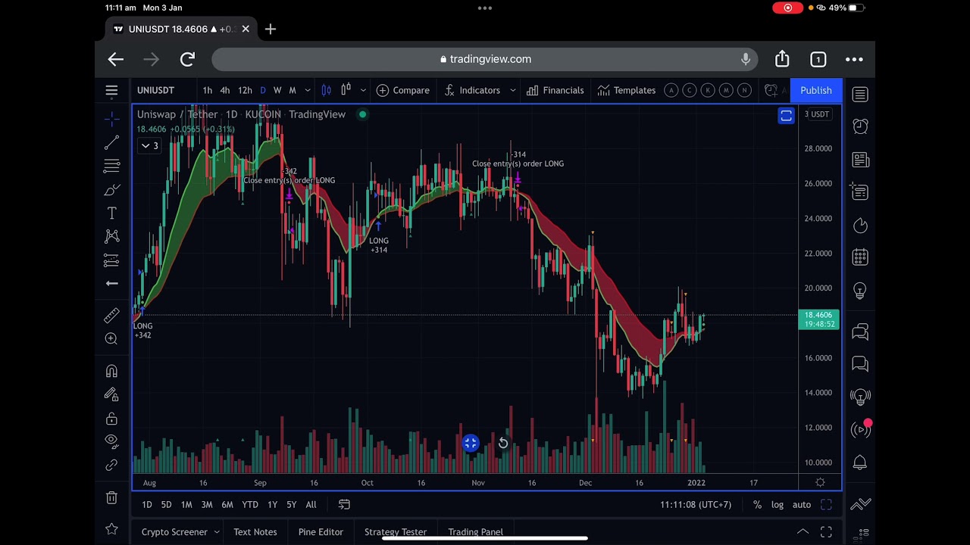The image size is (970, 545).
Task: Open the notifications bell panel
Action: [860, 462]
